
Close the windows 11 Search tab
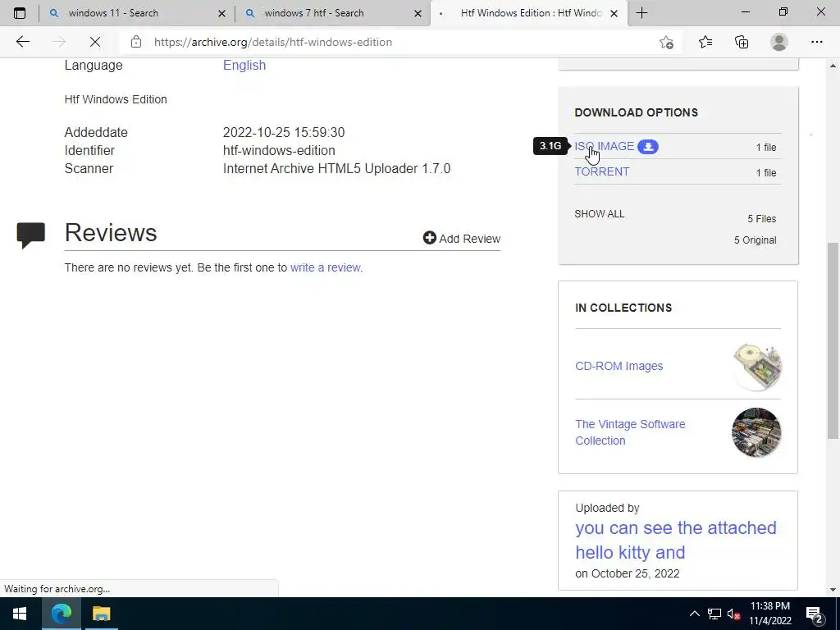pos(221,13)
